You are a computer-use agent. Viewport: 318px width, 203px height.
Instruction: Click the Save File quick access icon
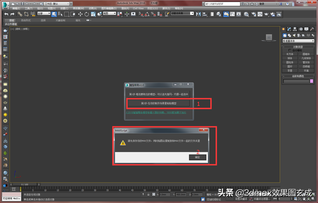[x=22, y=4]
